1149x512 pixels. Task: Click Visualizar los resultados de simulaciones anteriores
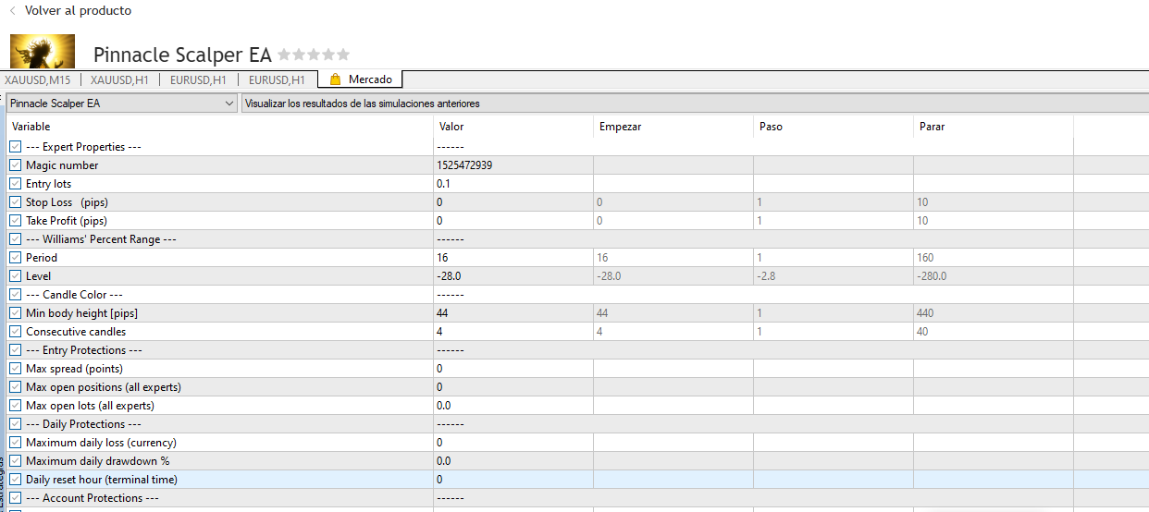pyautogui.click(x=362, y=104)
